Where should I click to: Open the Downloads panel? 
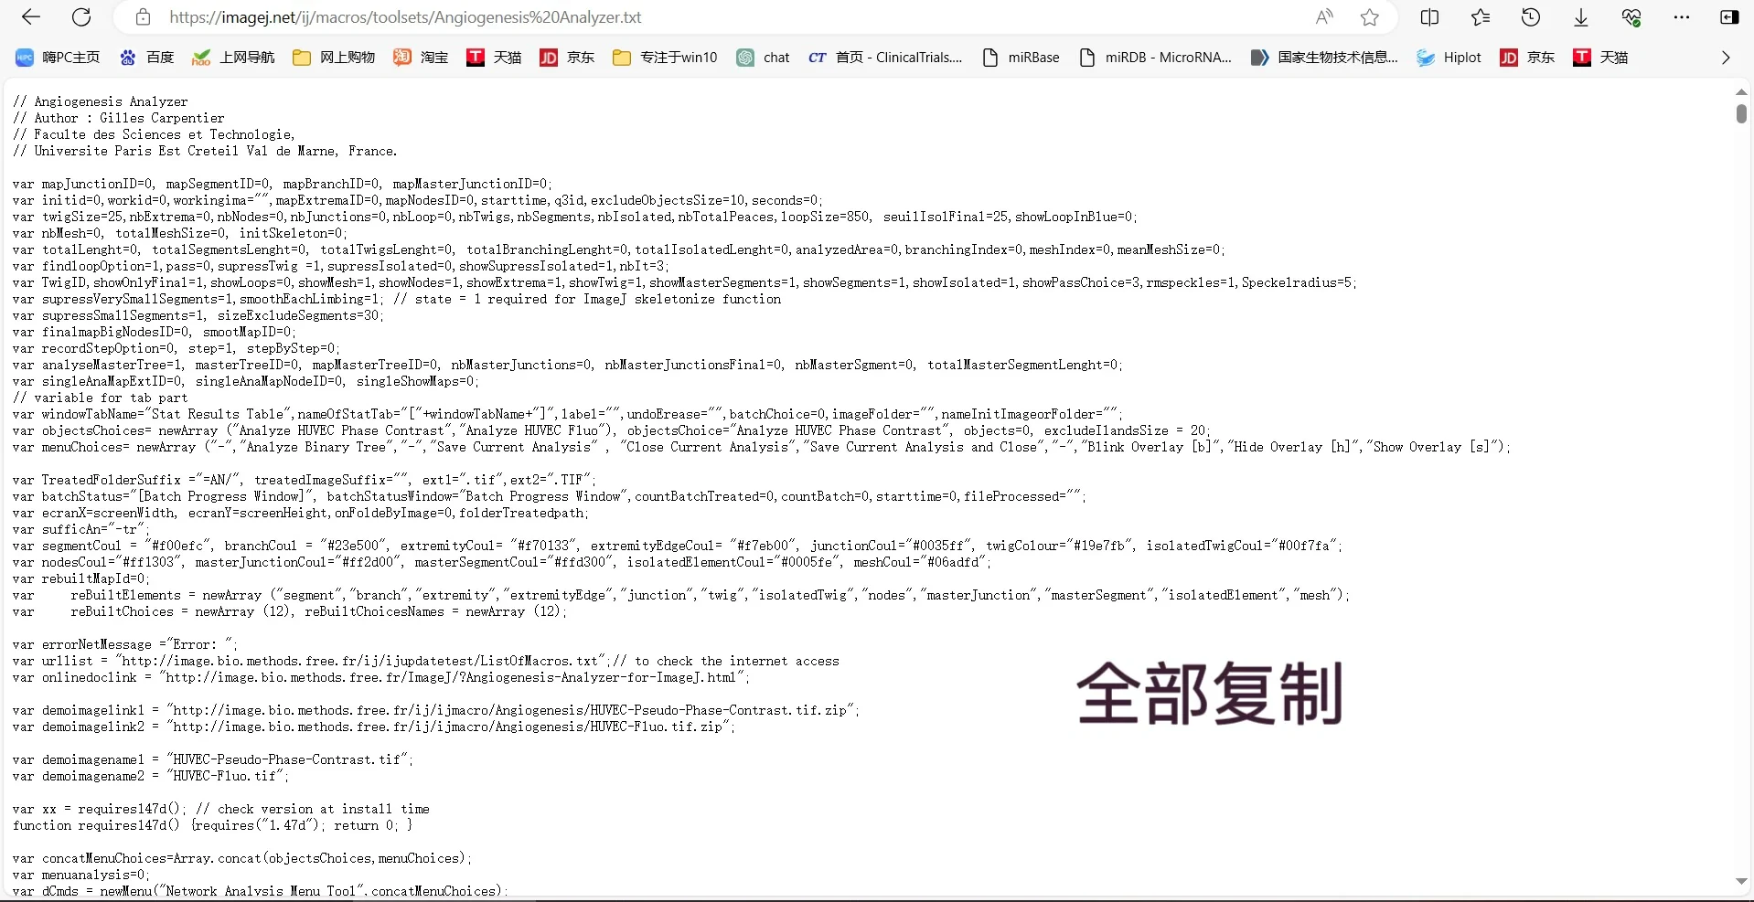(x=1581, y=16)
